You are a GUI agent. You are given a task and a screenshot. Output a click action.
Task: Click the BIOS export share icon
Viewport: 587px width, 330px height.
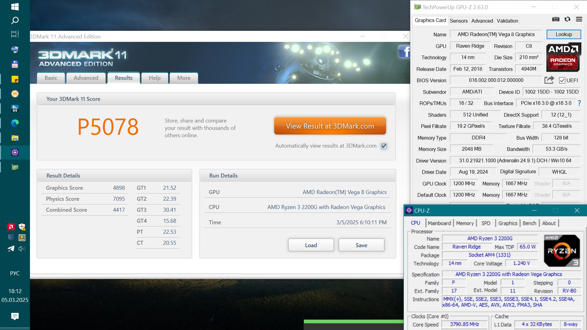[549, 80]
